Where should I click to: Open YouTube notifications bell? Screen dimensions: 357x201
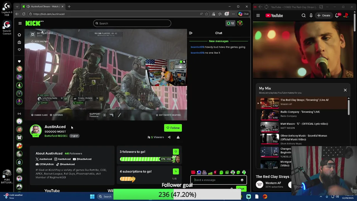(x=337, y=16)
